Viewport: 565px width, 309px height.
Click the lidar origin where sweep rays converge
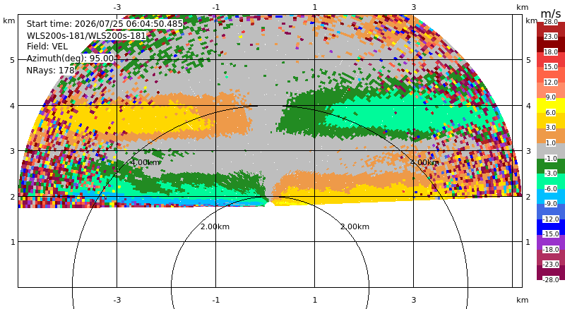tap(268, 203)
